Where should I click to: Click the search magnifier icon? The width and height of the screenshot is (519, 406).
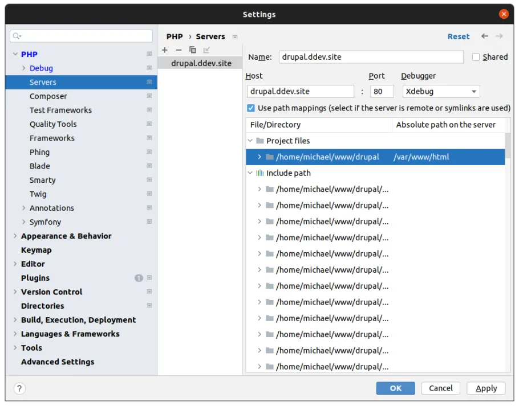(17, 36)
